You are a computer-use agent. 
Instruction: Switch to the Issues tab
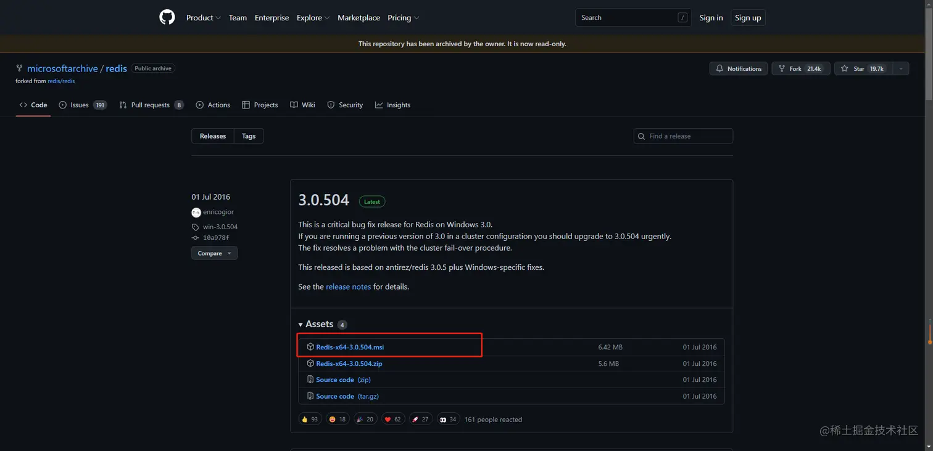coord(83,105)
